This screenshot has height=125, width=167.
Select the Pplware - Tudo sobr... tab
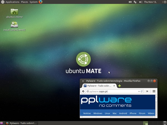click(99, 86)
